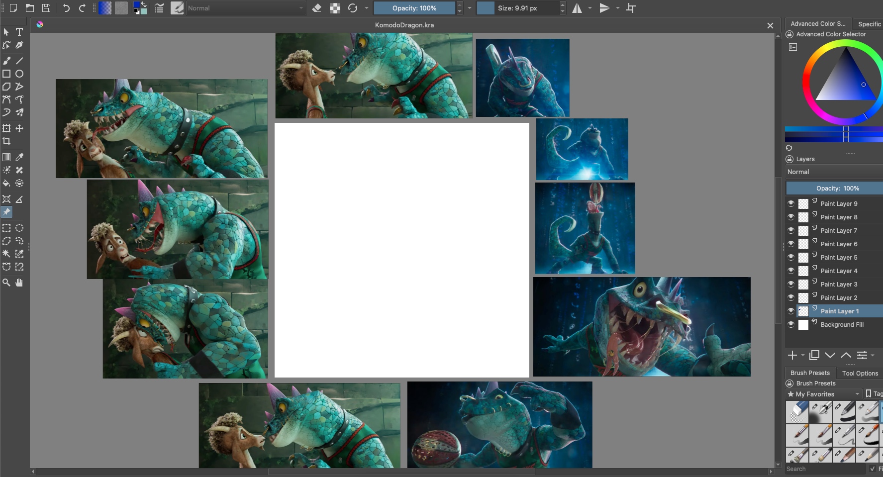The height and width of the screenshot is (477, 883).
Task: Select the Move tool
Action: pos(19,128)
